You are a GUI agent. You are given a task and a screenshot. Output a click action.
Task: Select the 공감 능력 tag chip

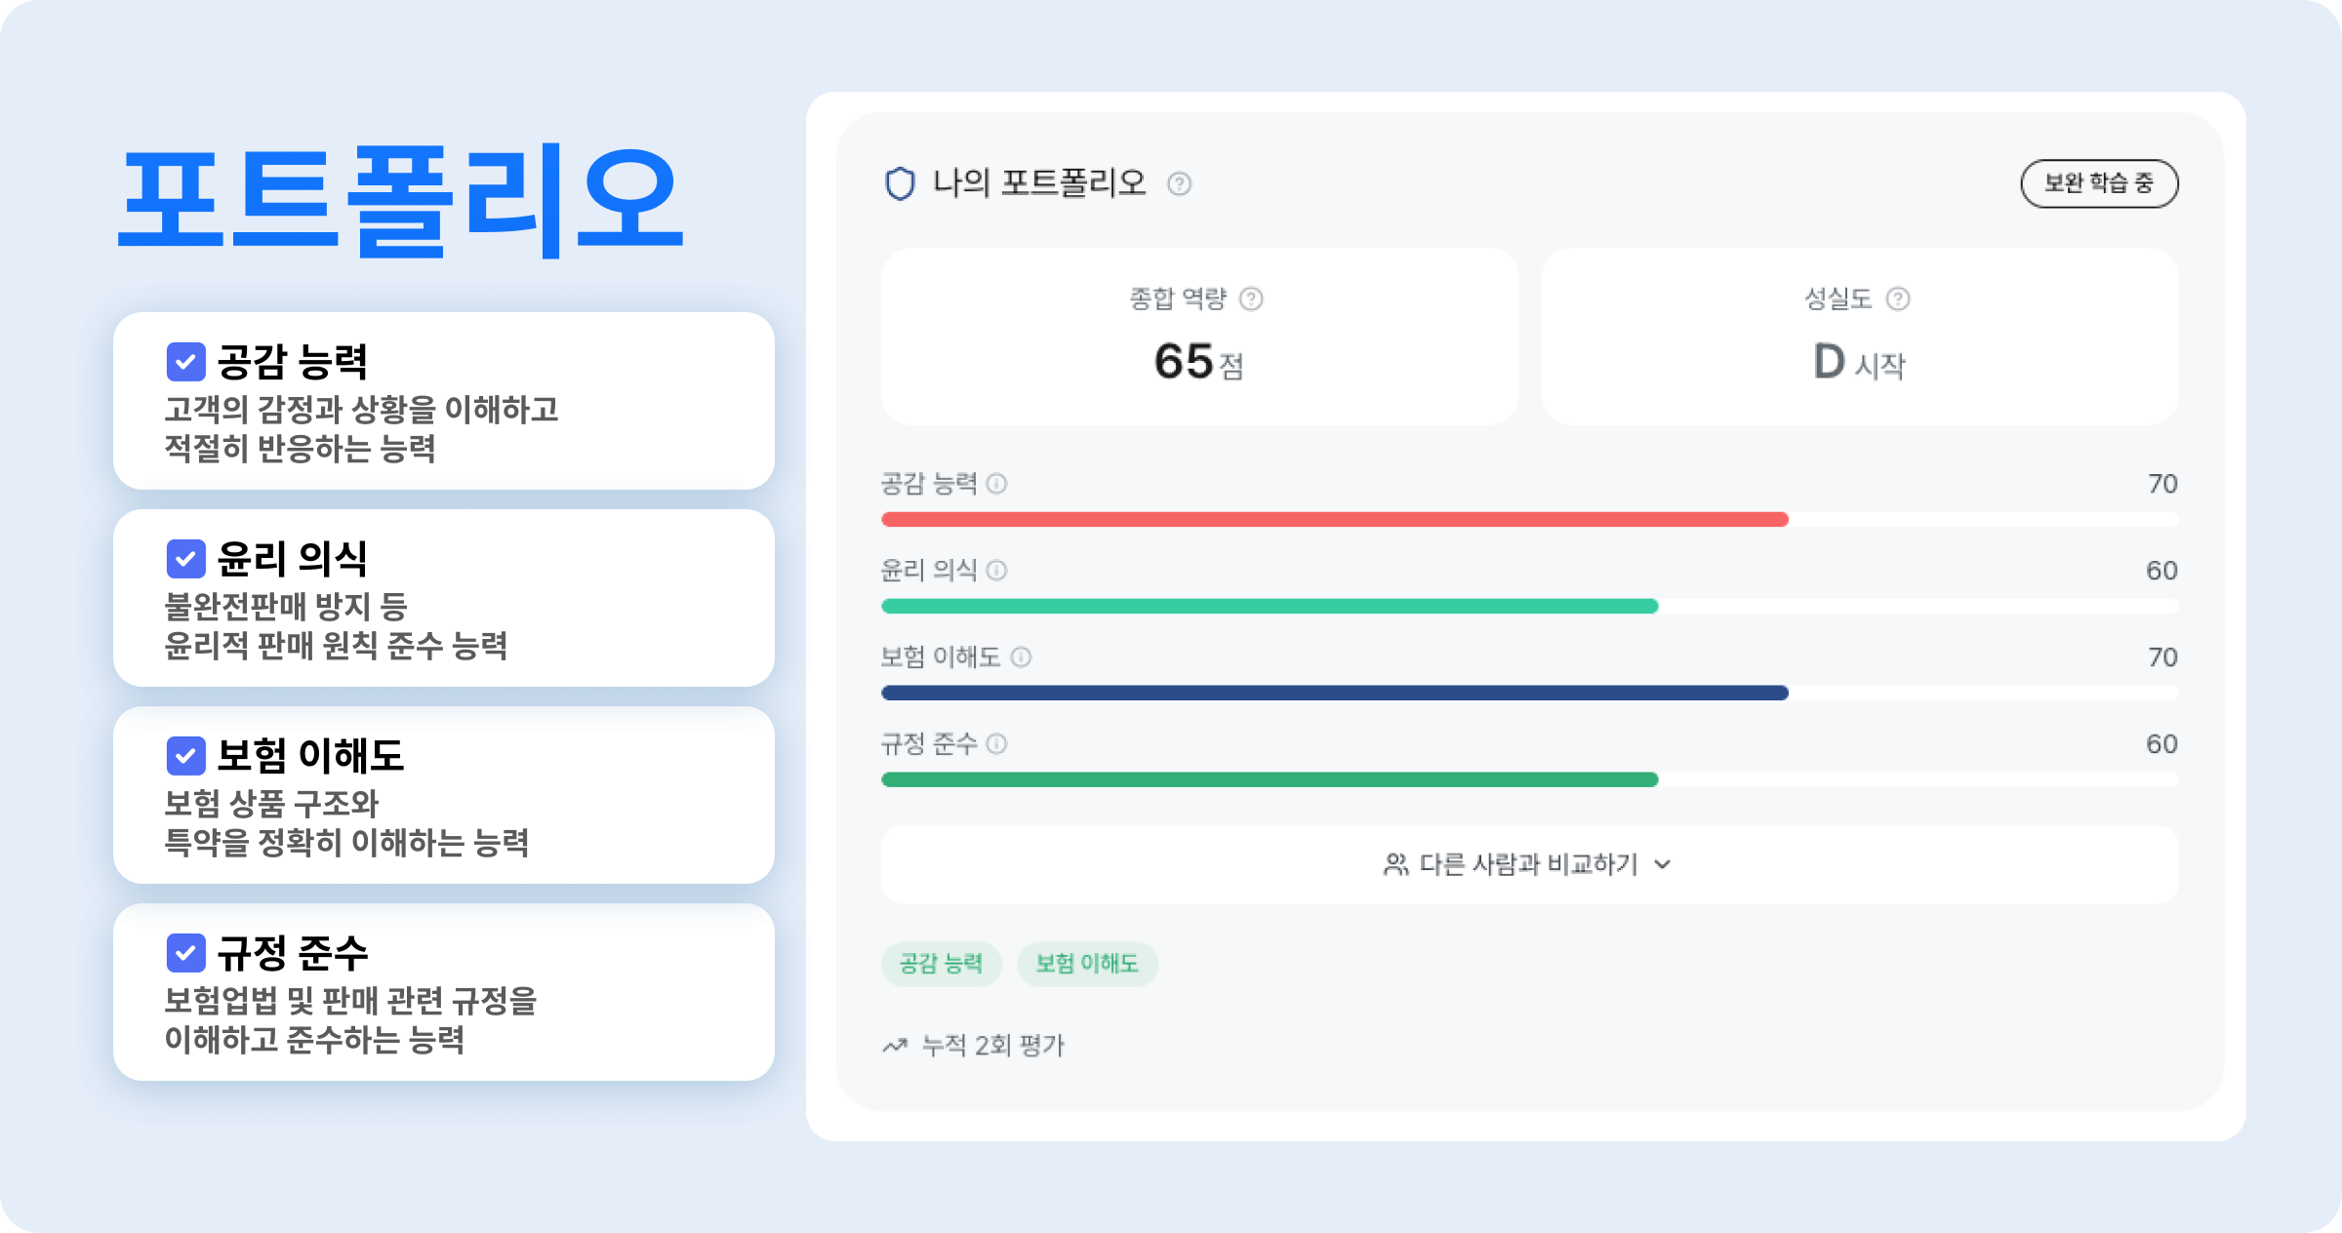point(941,964)
